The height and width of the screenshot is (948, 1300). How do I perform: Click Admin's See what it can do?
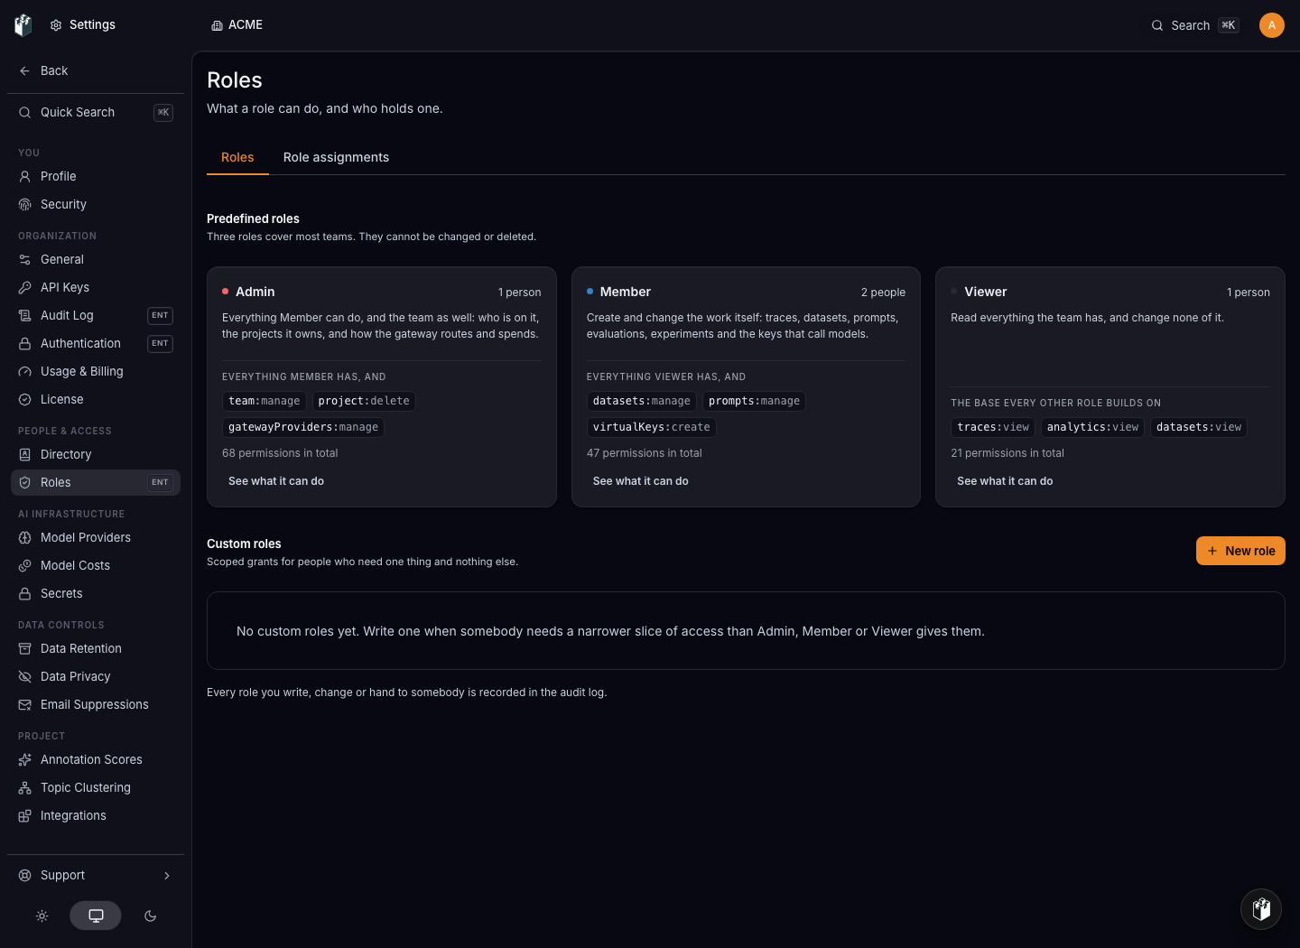[276, 481]
